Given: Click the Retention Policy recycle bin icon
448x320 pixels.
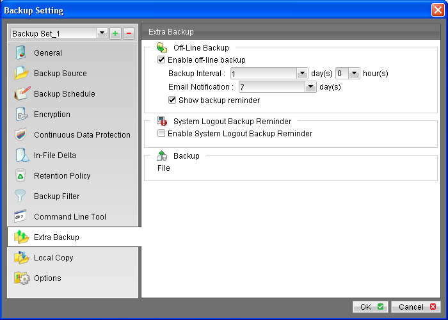Looking at the screenshot, I should pyautogui.click(x=22, y=176).
